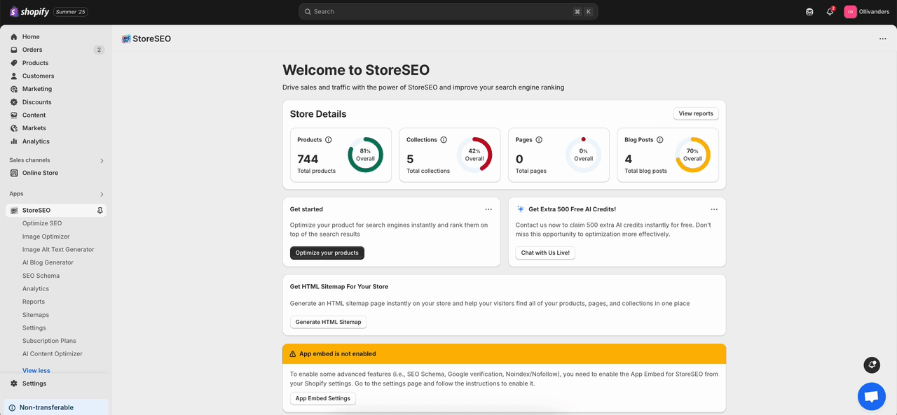The height and width of the screenshot is (415, 897).
Task: Open AI Blog Generator
Action: pyautogui.click(x=48, y=262)
